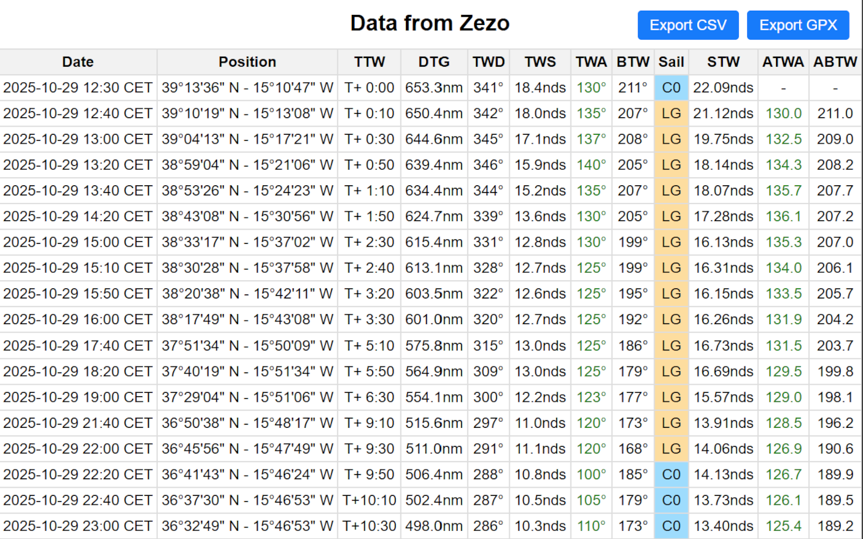863x539 pixels.
Task: Click ABTW value 211.0
Action: point(835,113)
